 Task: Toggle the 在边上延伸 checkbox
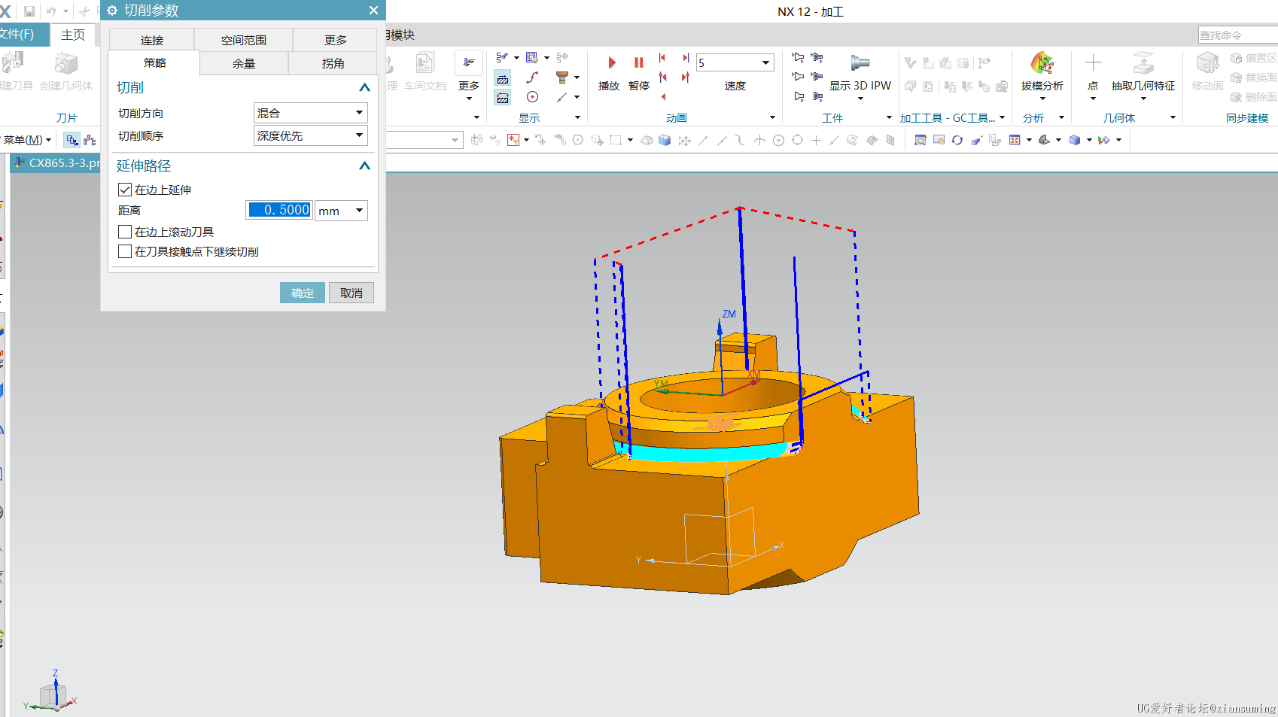[x=125, y=190]
